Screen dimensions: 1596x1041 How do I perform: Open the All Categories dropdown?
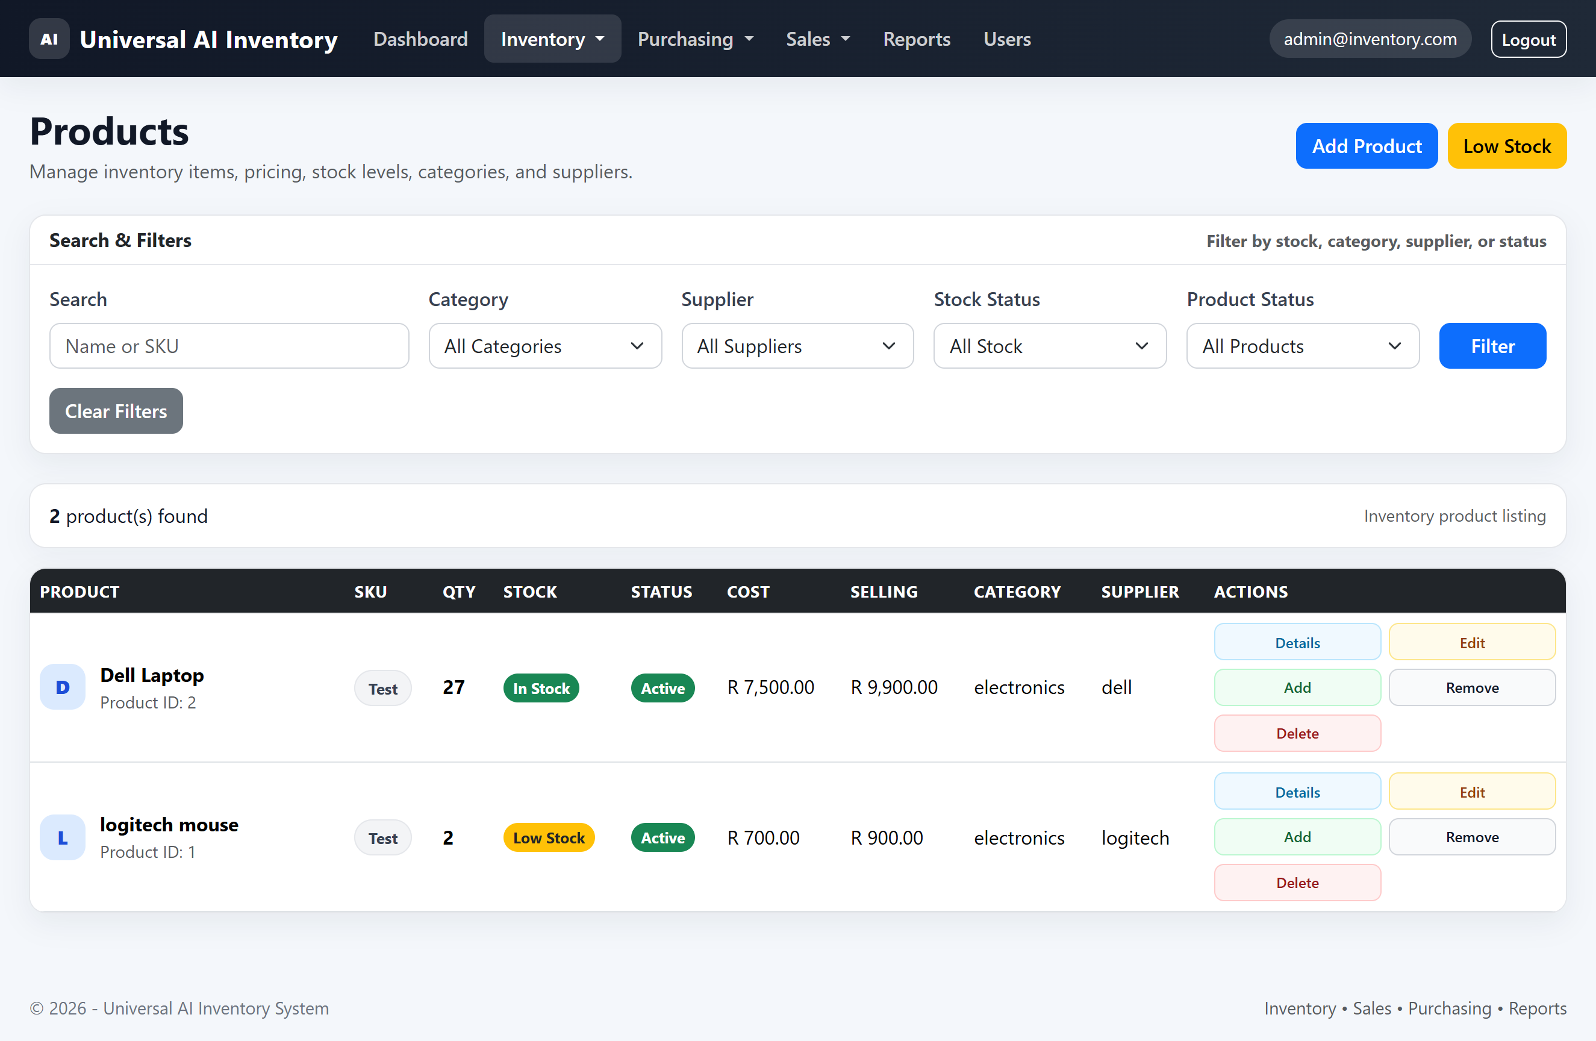(x=545, y=346)
